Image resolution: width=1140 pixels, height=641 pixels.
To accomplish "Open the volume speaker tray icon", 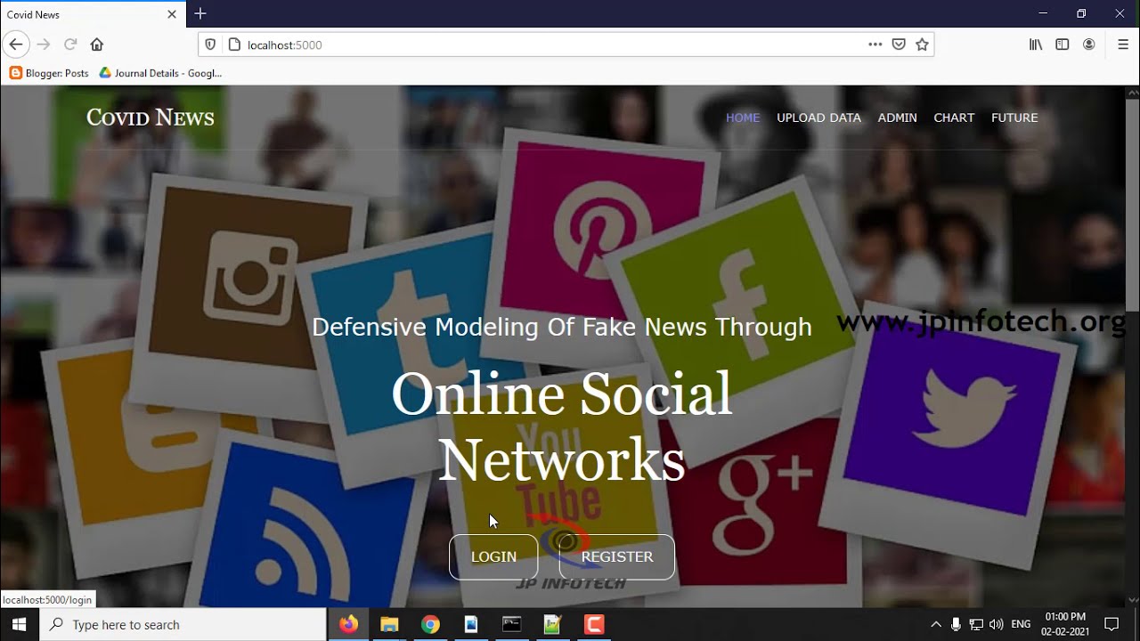I will [x=996, y=624].
